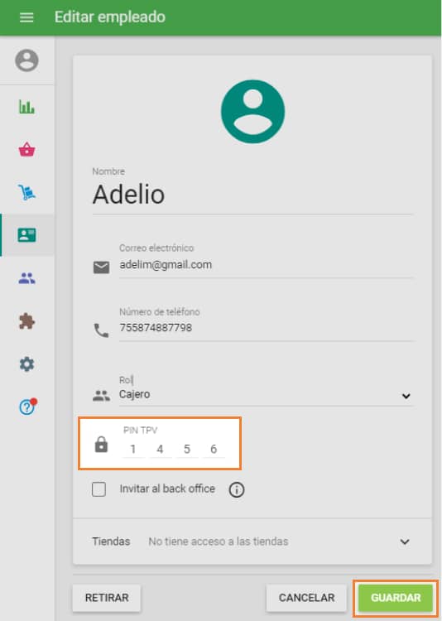Click the first PIN TPV digit box
The height and width of the screenshot is (621, 442).
(x=133, y=449)
